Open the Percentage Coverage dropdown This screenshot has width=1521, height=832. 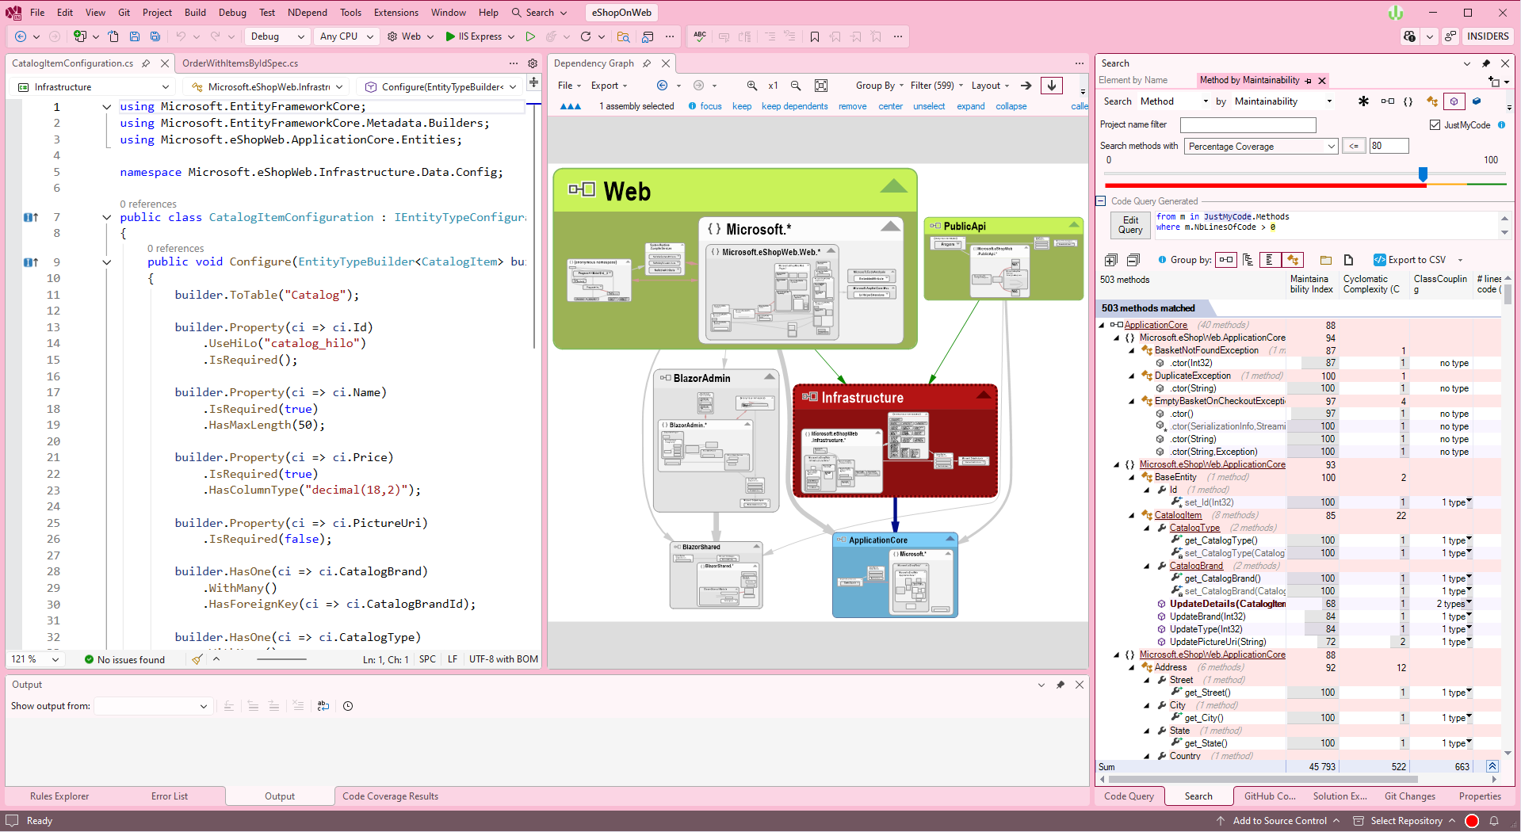click(x=1261, y=147)
